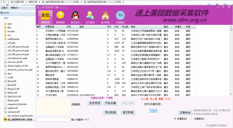Click the 选择城市 link

76,104
